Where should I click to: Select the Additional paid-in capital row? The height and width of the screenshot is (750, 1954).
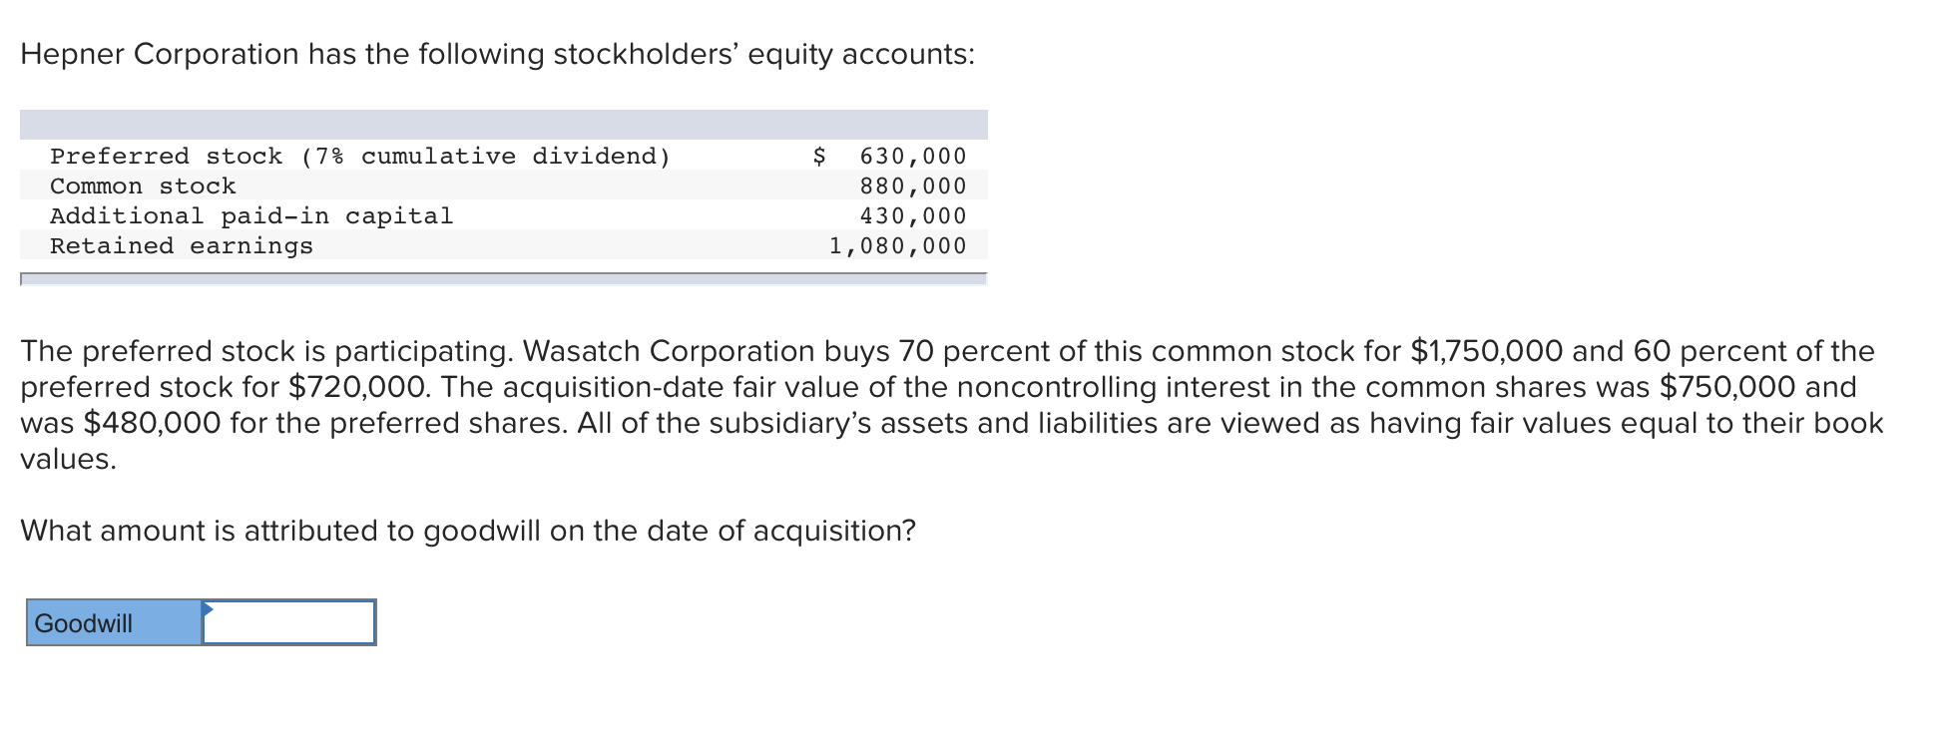(x=249, y=215)
